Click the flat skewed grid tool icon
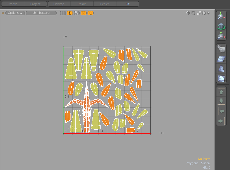 point(221,59)
